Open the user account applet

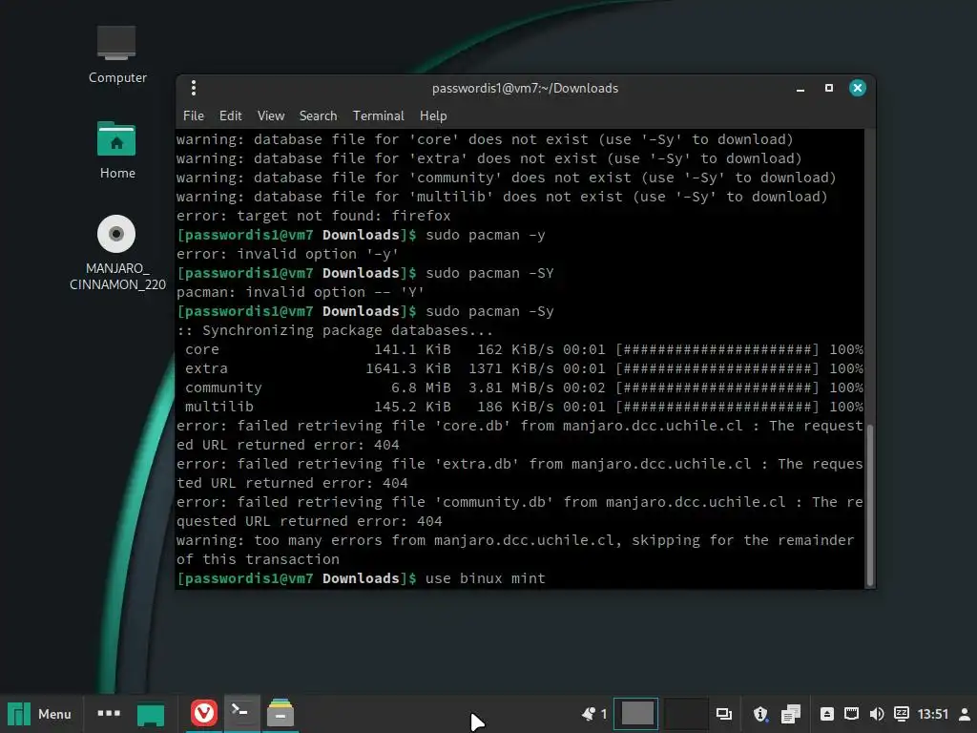tap(964, 714)
